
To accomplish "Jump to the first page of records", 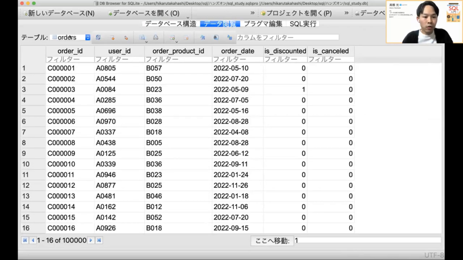I will 25,241.
